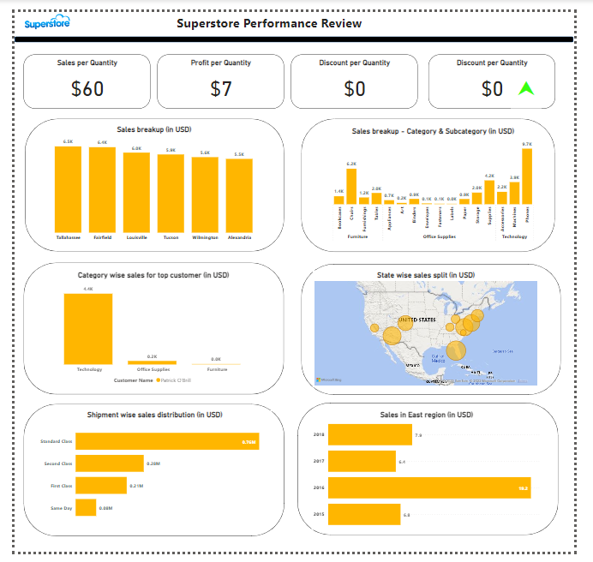Select the Second Class shipment bar
This screenshot has height=562, width=593.
coord(110,463)
